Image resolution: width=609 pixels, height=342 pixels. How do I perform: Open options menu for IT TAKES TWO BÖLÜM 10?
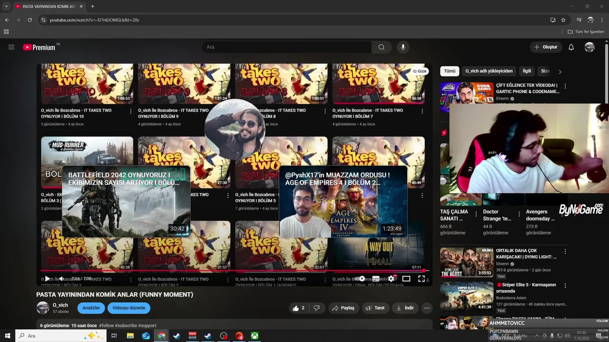pos(131,111)
